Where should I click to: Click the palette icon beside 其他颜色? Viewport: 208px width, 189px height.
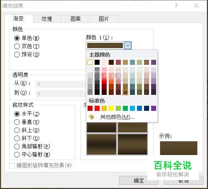(91, 117)
